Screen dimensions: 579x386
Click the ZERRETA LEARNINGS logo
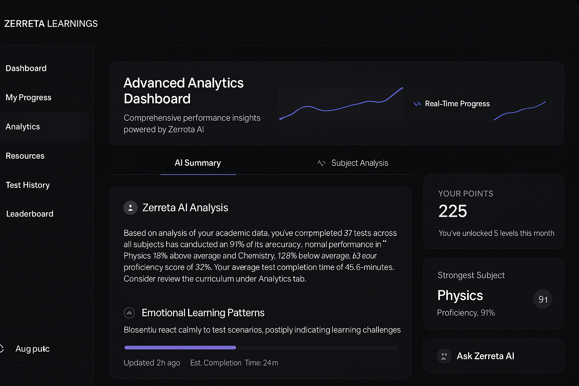[x=51, y=24]
